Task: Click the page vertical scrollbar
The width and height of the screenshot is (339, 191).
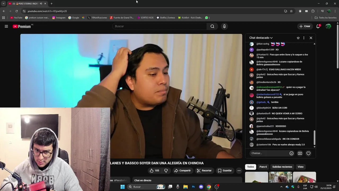Action: (x=338, y=46)
